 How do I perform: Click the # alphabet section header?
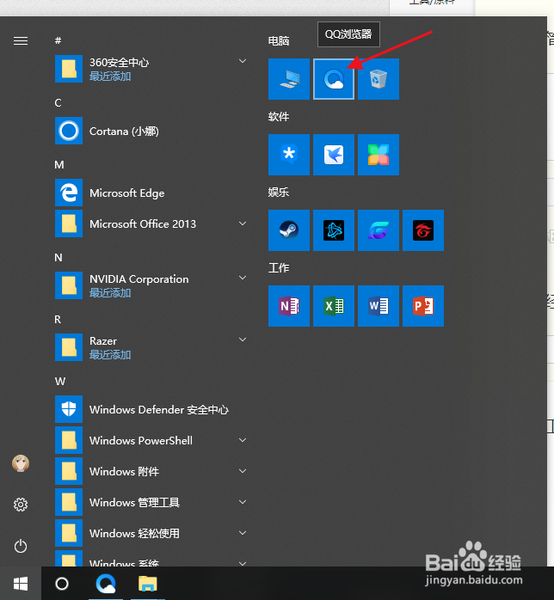[x=58, y=40]
